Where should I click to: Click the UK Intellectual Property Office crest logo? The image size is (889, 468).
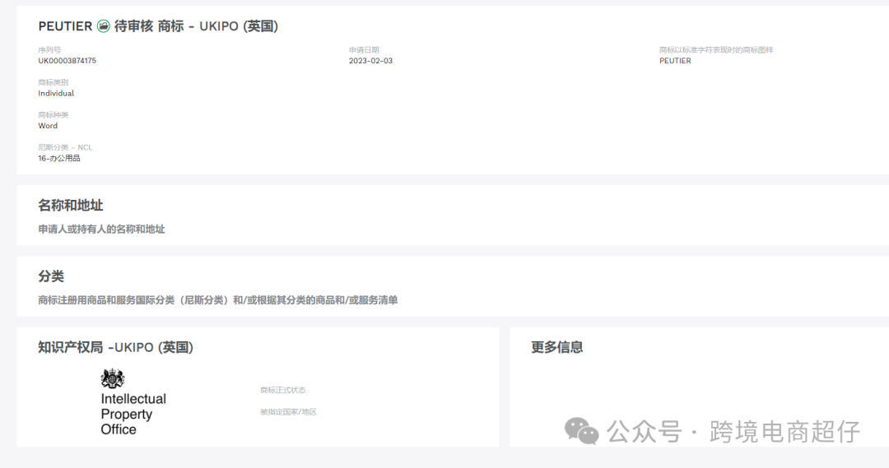click(112, 378)
